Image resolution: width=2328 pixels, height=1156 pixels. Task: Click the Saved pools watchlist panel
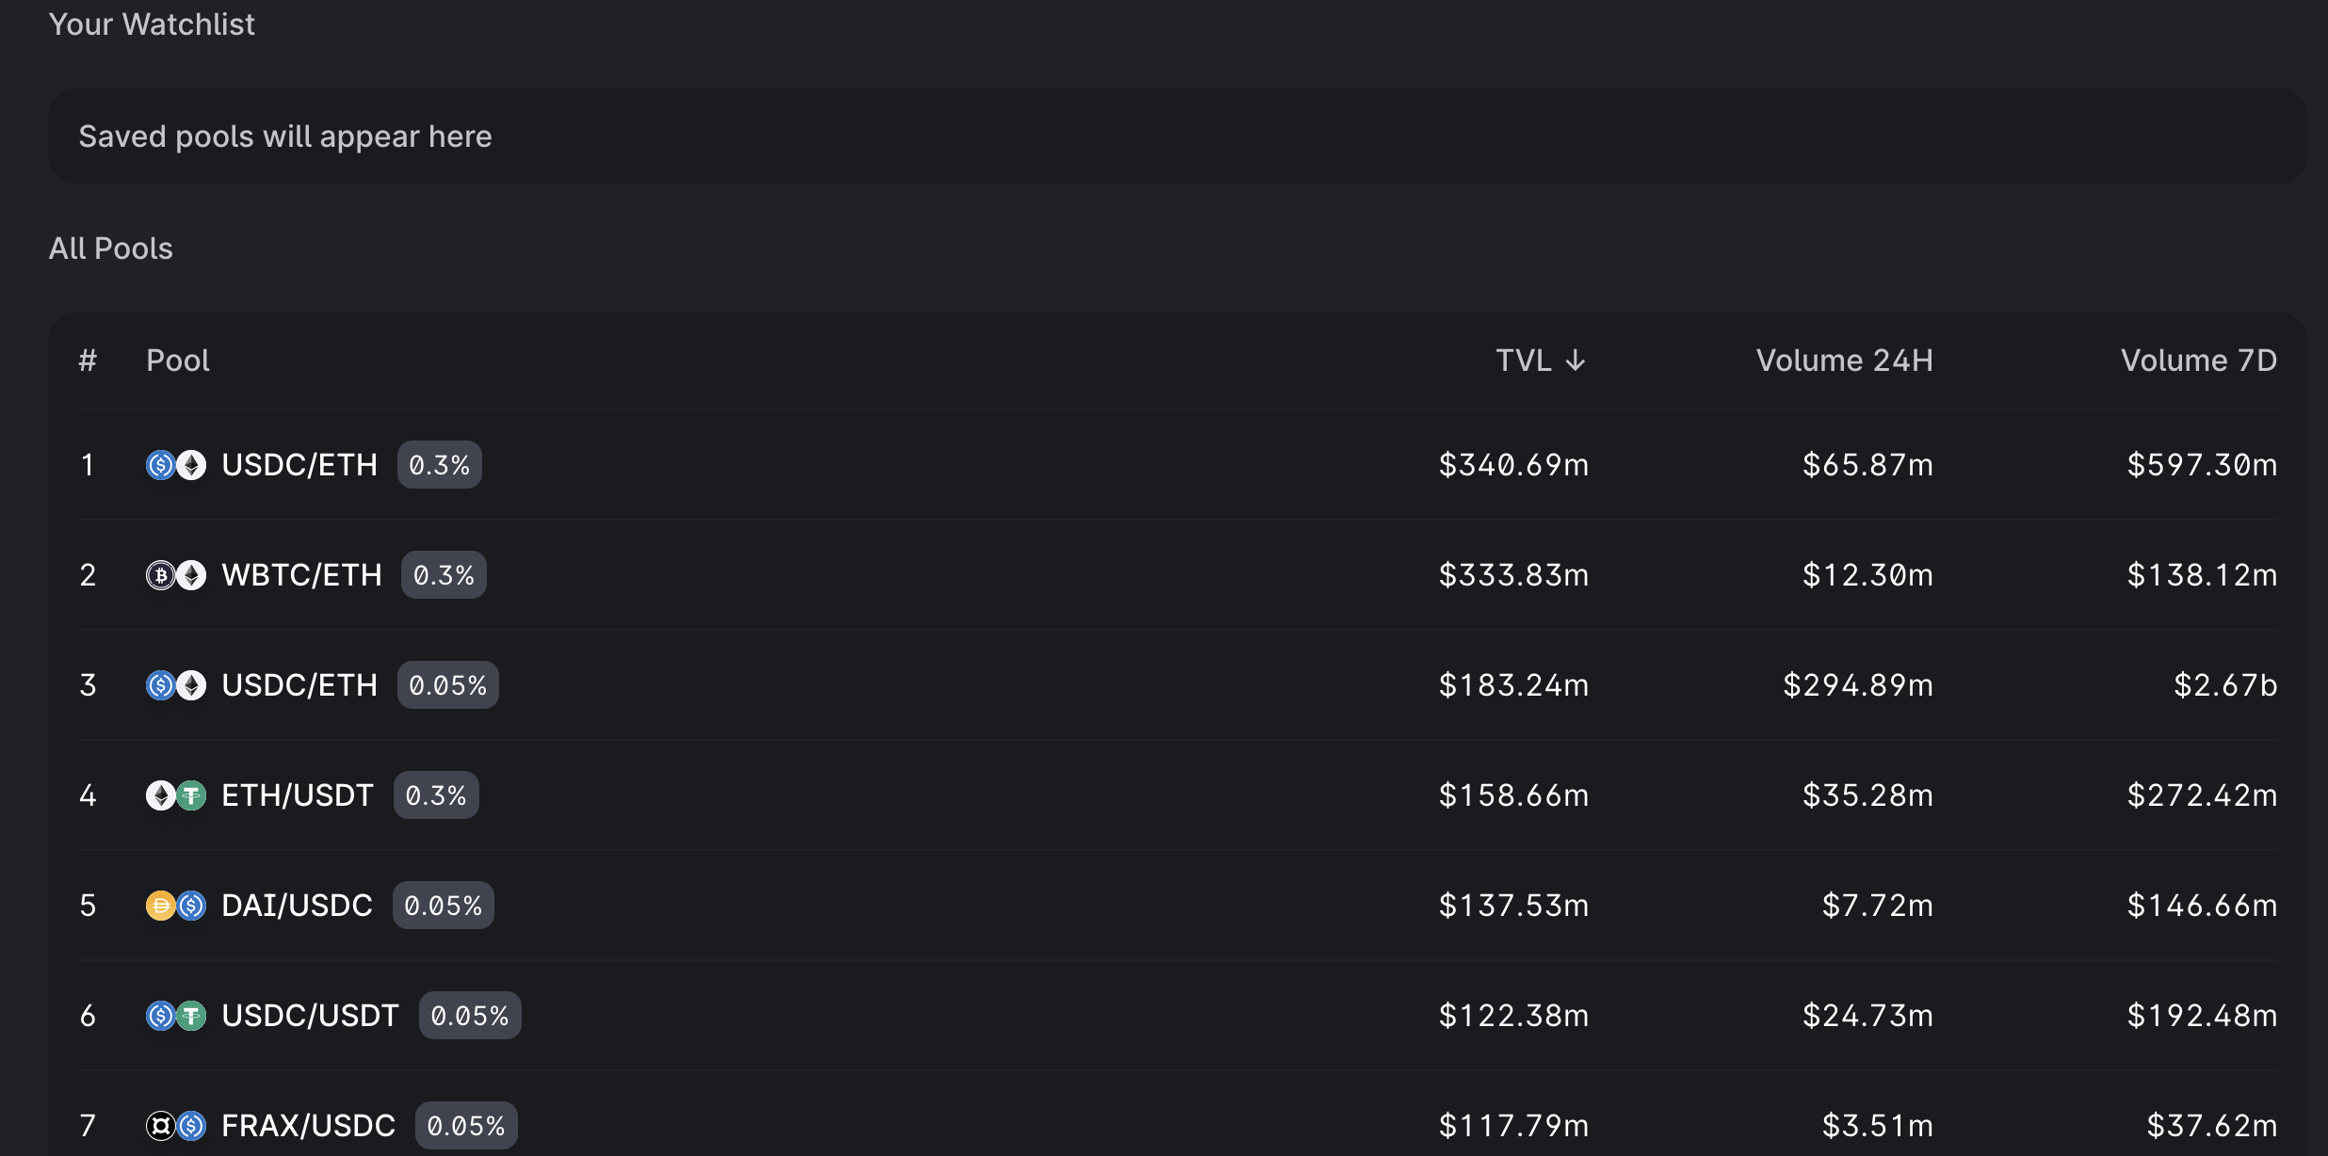(x=1177, y=136)
